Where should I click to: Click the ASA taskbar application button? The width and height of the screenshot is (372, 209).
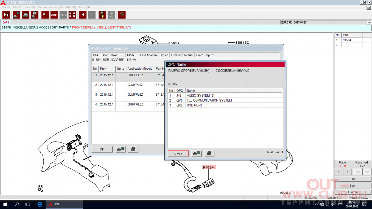point(64,204)
